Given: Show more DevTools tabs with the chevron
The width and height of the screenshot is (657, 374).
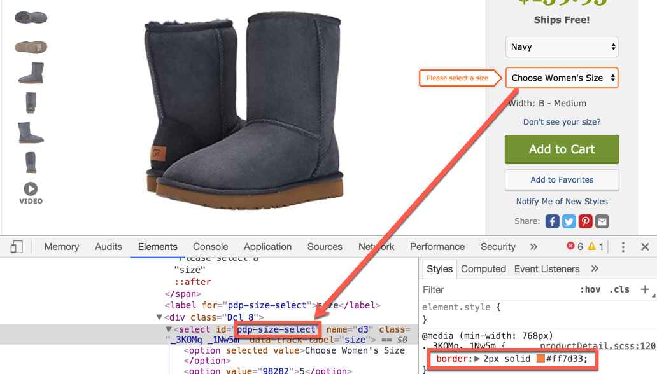Looking at the screenshot, I should [x=533, y=247].
